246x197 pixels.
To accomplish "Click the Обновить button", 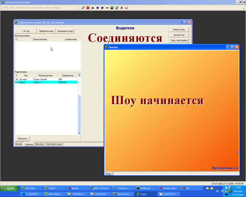I will [x=22, y=139].
